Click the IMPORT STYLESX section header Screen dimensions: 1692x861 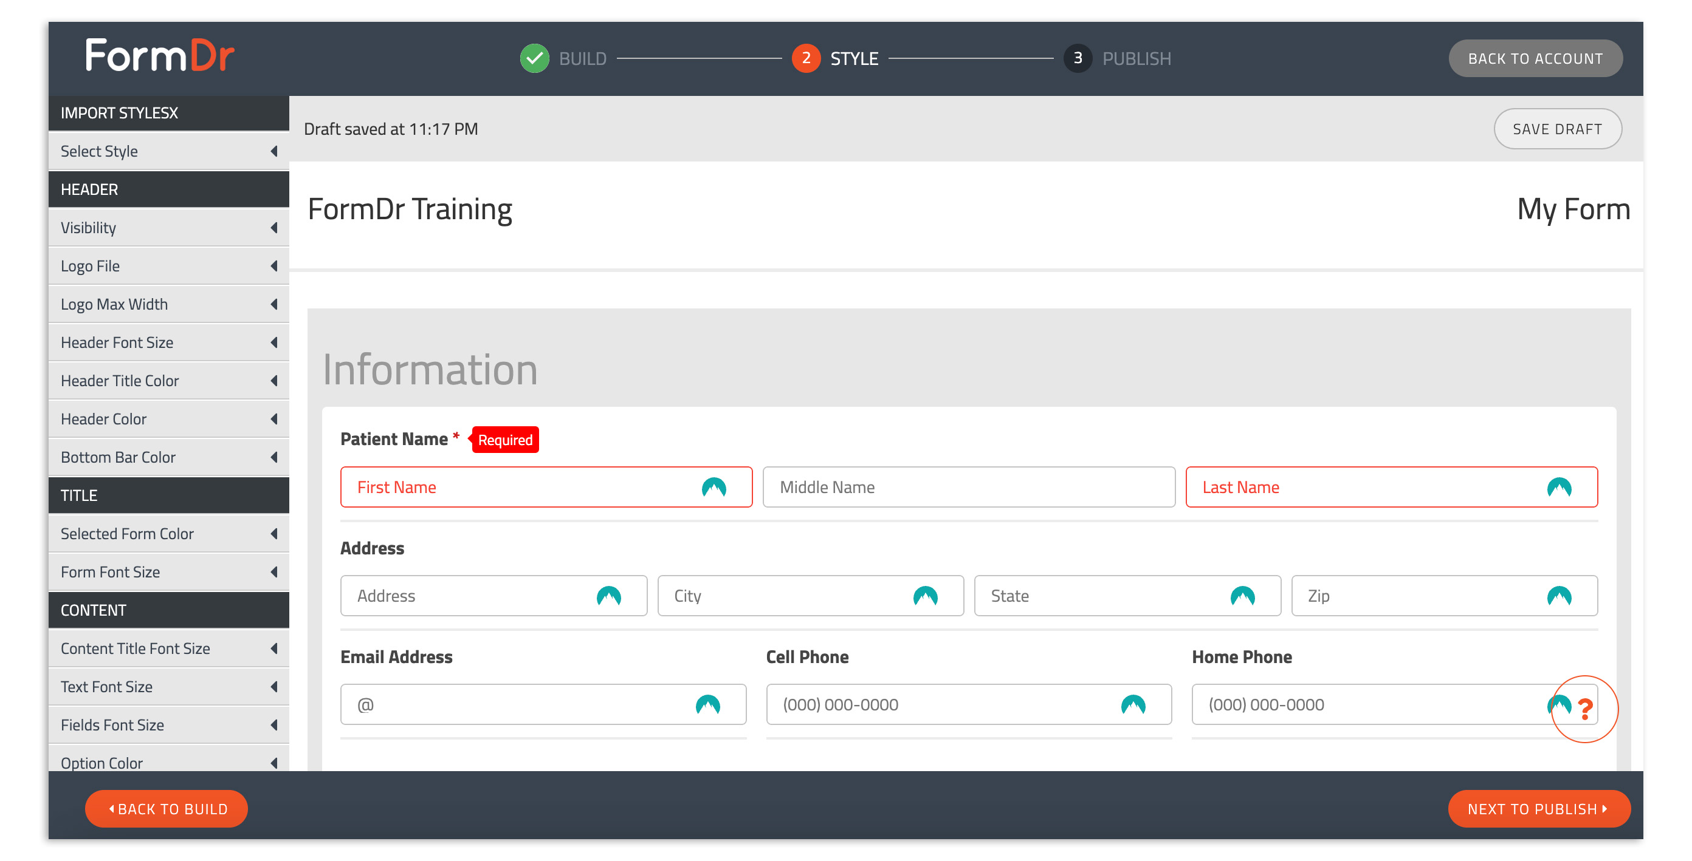click(169, 113)
